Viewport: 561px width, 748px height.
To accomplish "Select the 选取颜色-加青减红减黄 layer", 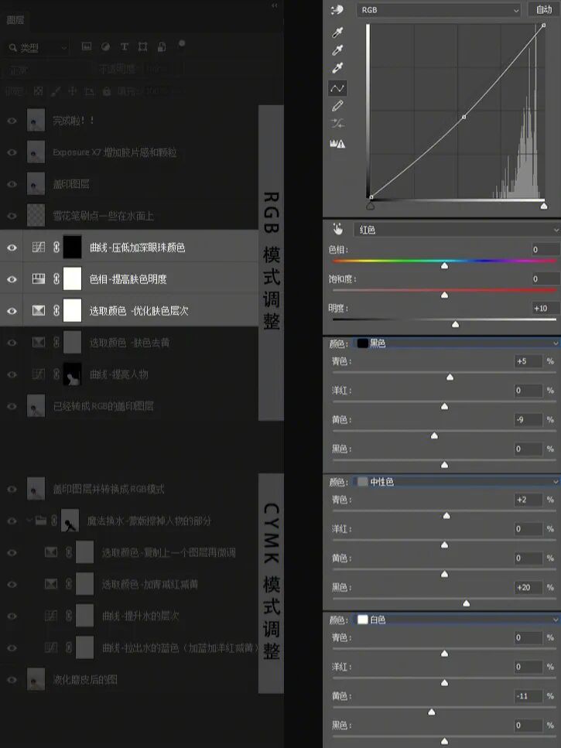I will [128, 584].
